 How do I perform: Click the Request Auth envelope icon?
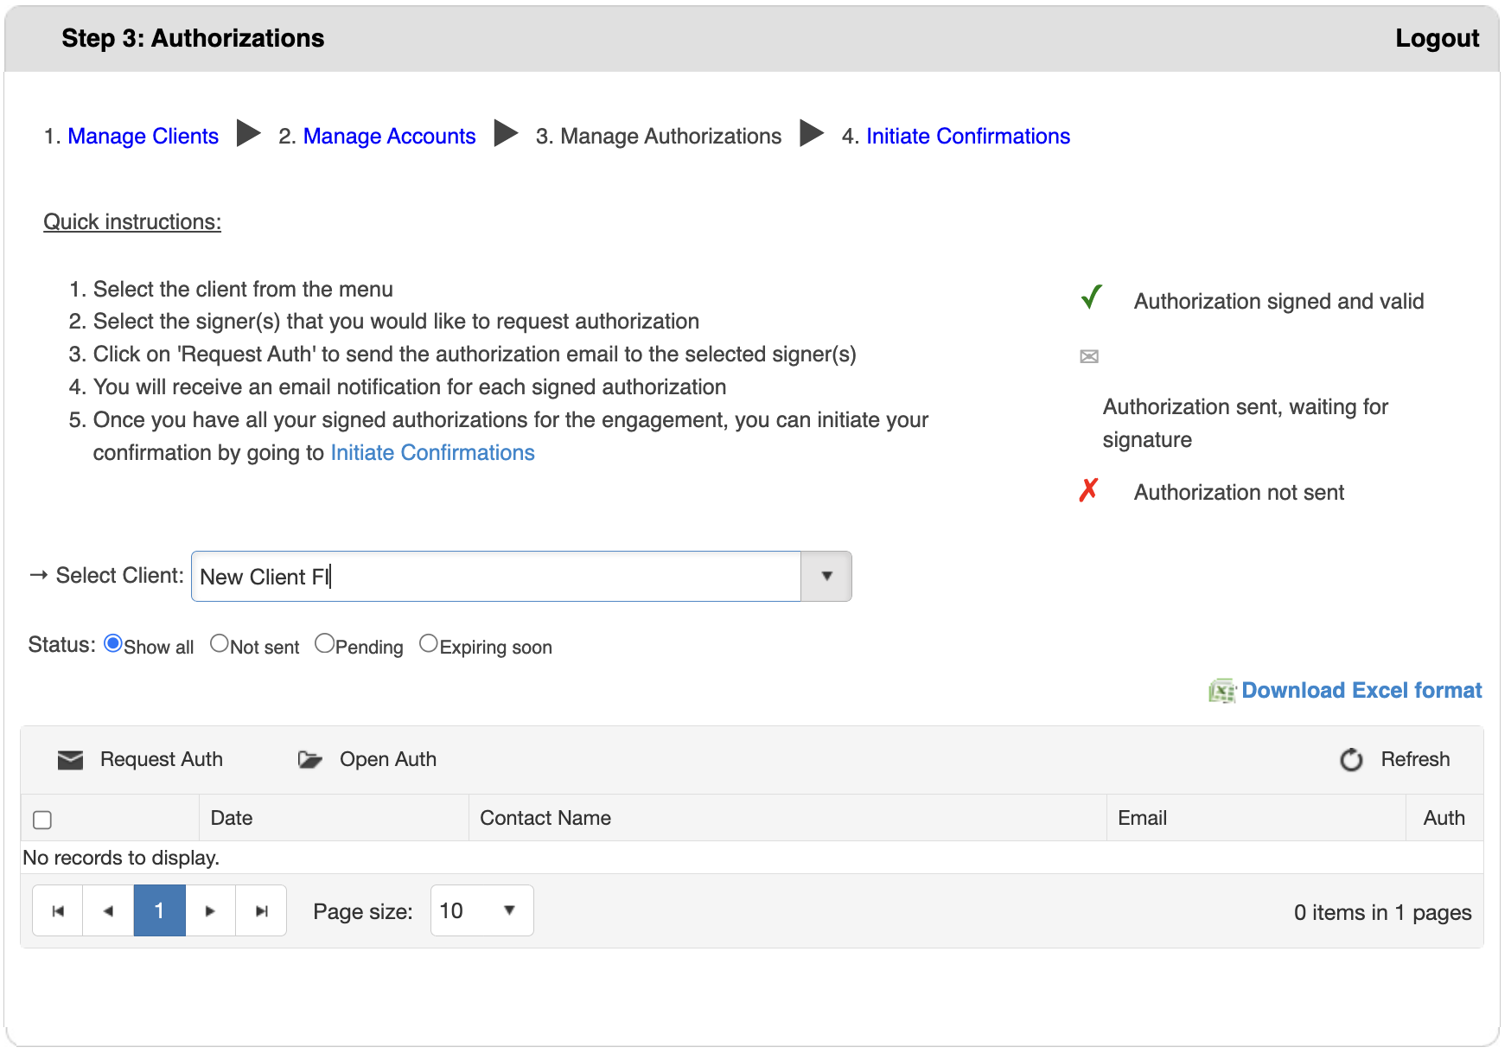click(x=70, y=759)
